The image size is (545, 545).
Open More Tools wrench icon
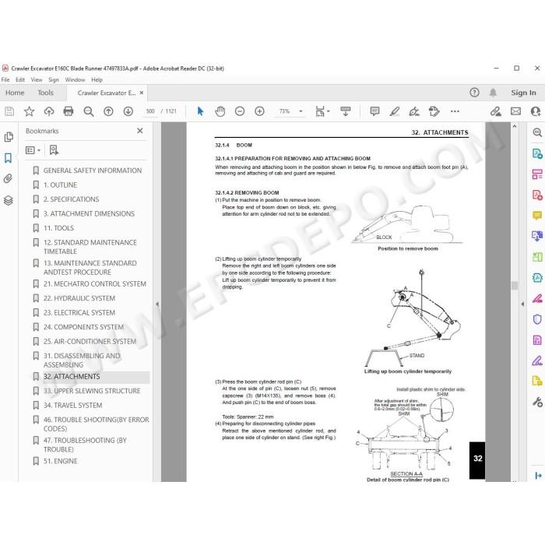[x=537, y=403]
